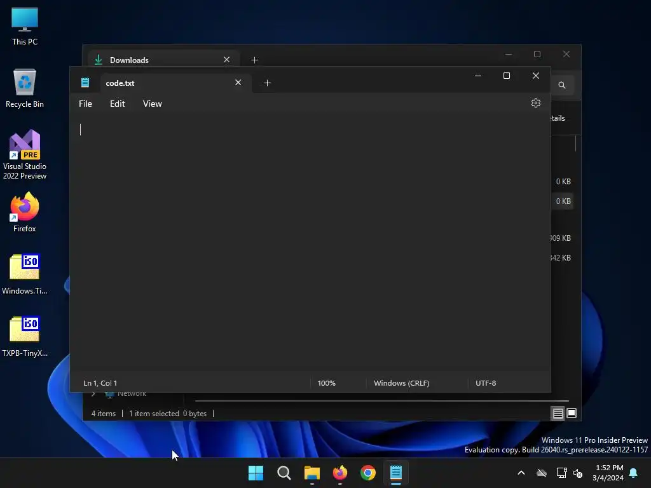
Task: Click the cloud sync icon in system tray
Action: [x=542, y=473]
